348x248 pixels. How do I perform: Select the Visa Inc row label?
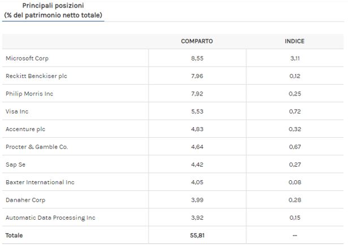pyautogui.click(x=17, y=111)
